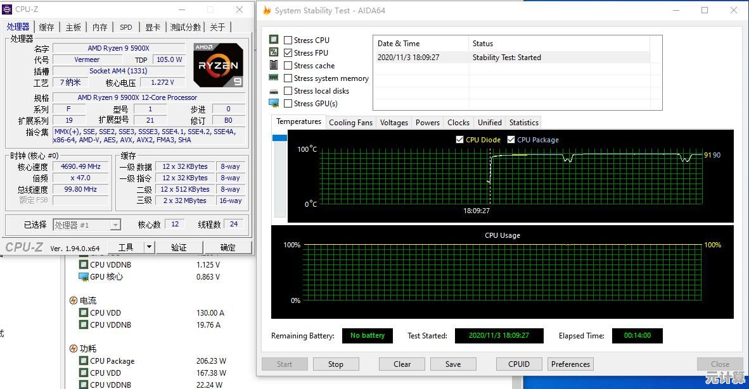
Task: Click the Stress cache chip icon
Action: point(274,65)
